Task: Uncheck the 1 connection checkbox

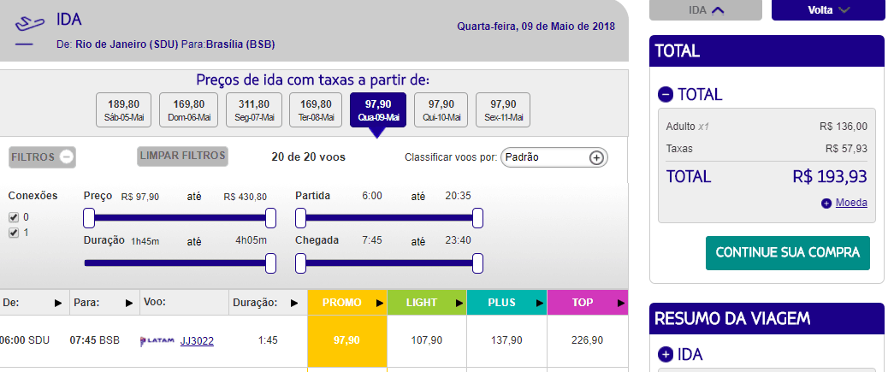Action: click(15, 233)
